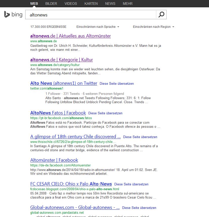Screen dimensions: 209x217
Task: Go to the NEWS tab
Action: [110, 4]
